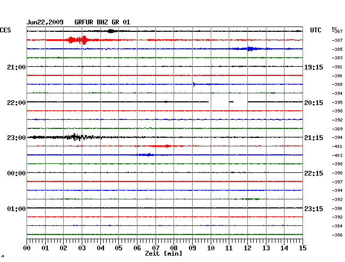The width and height of the screenshot is (345, 262).
Task: Click the DC offset value -403
Action: click(x=337, y=155)
